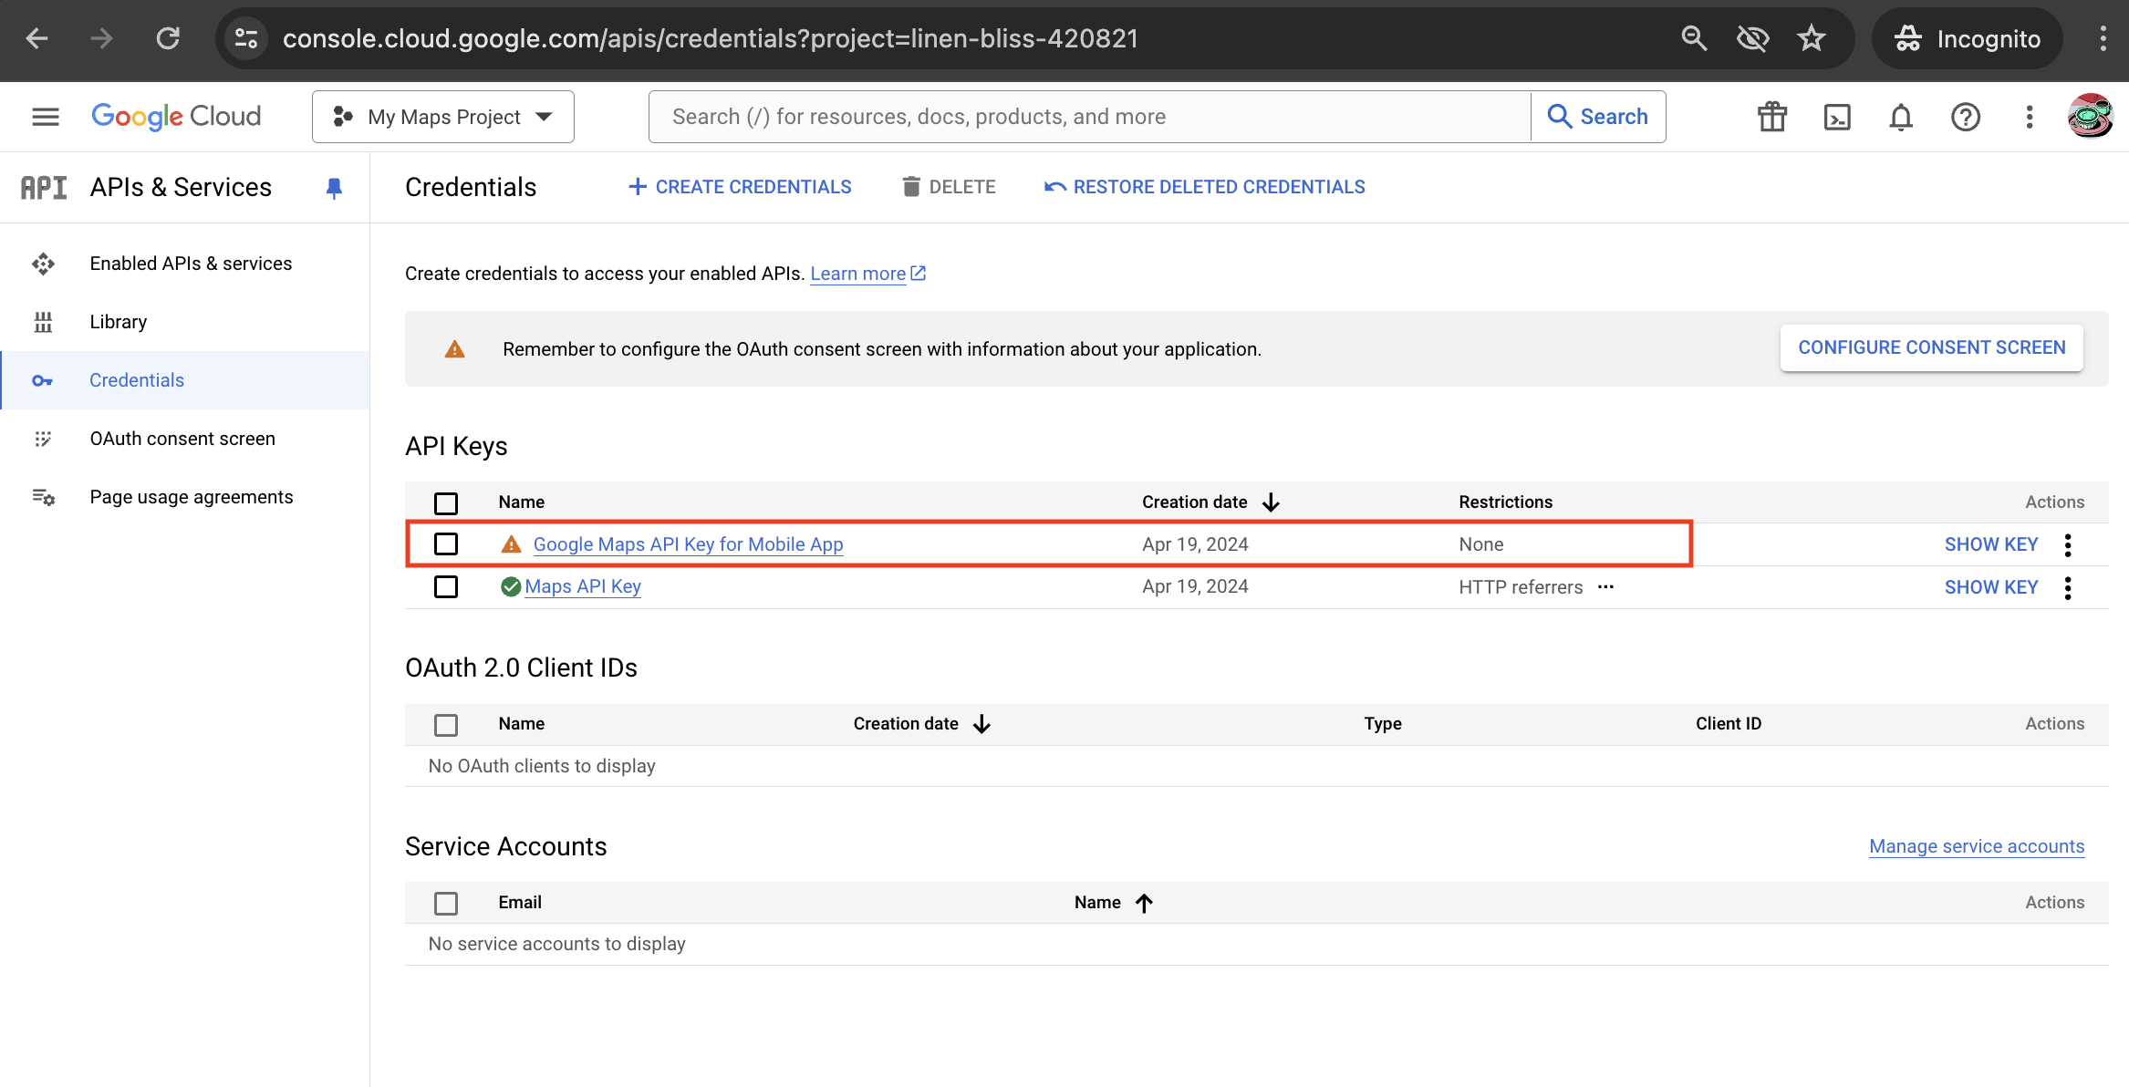
Task: Click RESTORE DELETED CREDENTIALS
Action: [1205, 187]
